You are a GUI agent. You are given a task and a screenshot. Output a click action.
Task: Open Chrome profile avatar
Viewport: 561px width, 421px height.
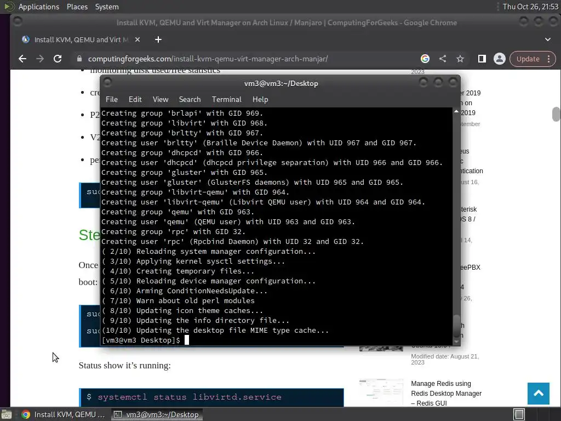[x=500, y=59]
